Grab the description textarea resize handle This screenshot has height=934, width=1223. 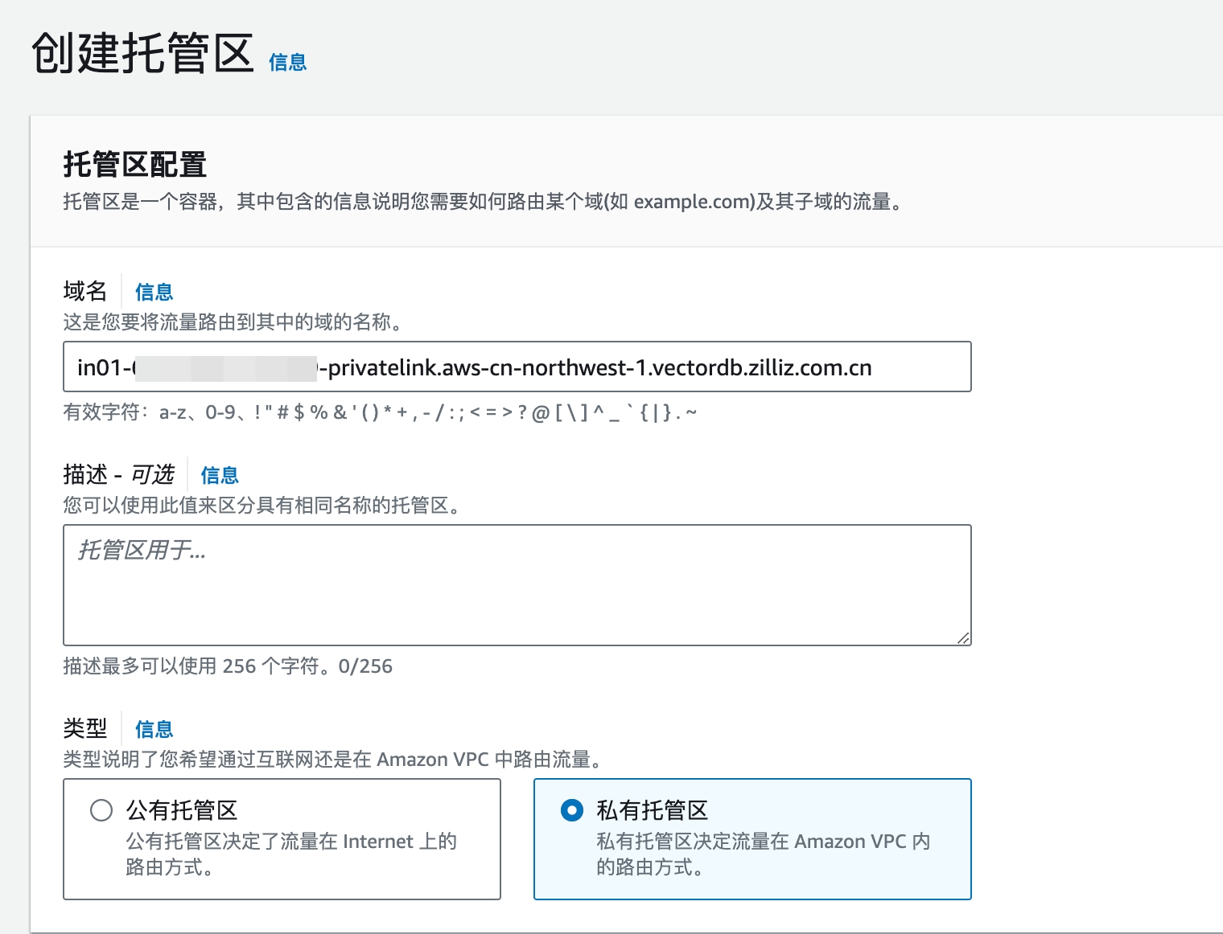[963, 637]
